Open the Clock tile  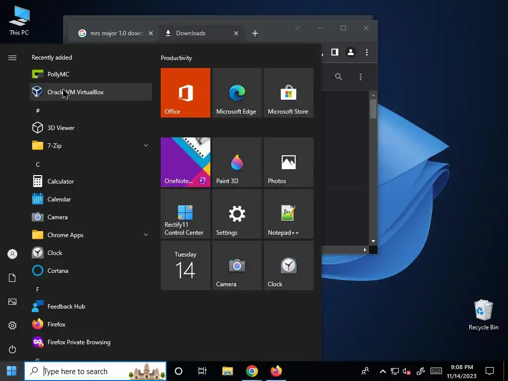pos(289,265)
